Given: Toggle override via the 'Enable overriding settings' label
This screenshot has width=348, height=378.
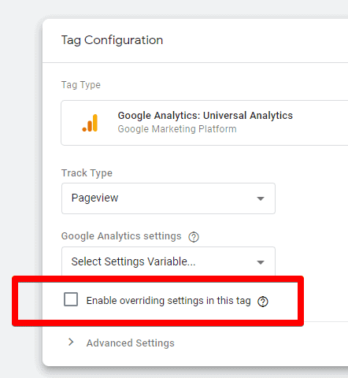Looking at the screenshot, I should point(168,301).
